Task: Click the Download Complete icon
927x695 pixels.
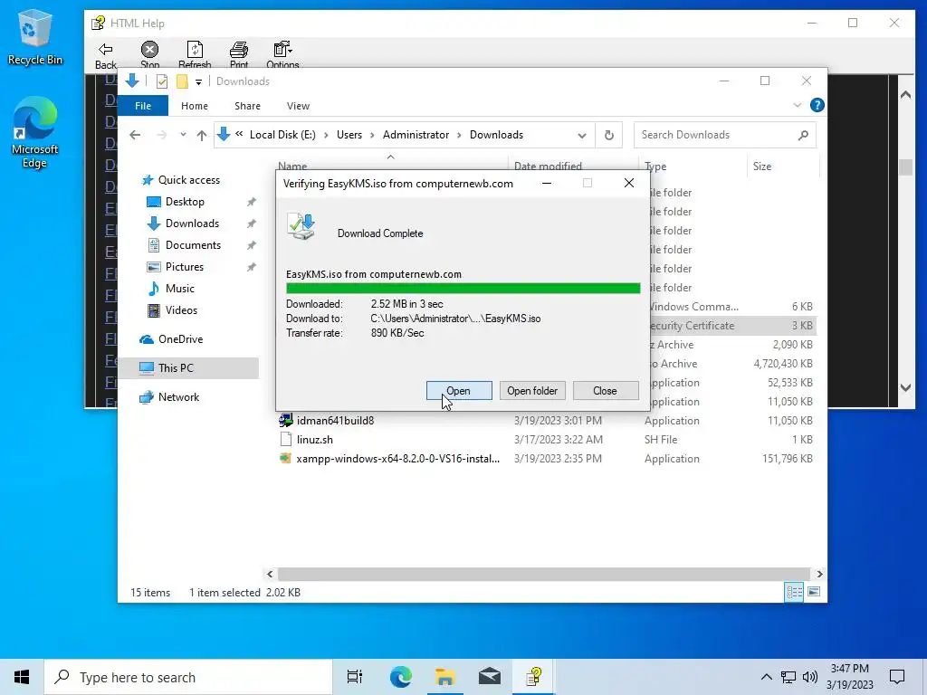Action: [301, 227]
